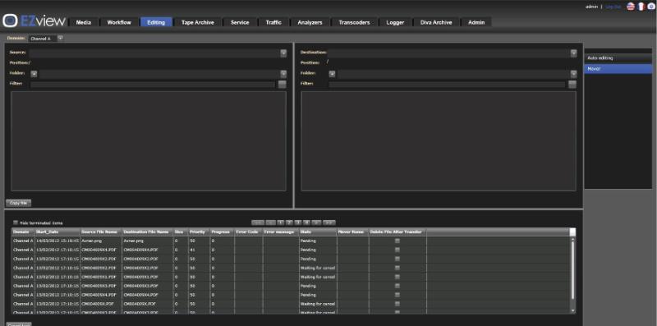Check Delete File After Transfer for Avner.png

(397, 241)
